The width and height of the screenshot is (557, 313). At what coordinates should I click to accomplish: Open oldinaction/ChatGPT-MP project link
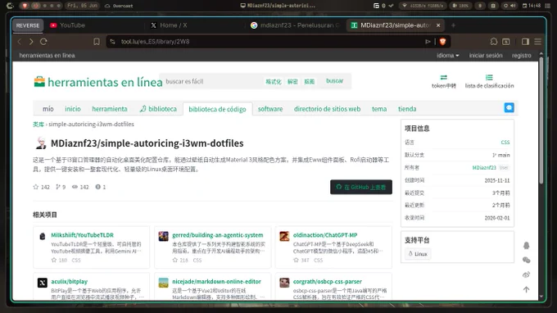[x=325, y=235]
